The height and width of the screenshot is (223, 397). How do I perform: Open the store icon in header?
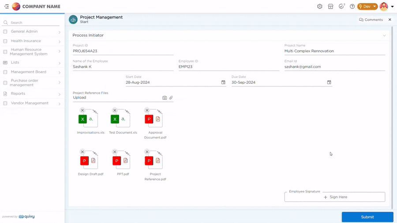[x=330, y=7]
